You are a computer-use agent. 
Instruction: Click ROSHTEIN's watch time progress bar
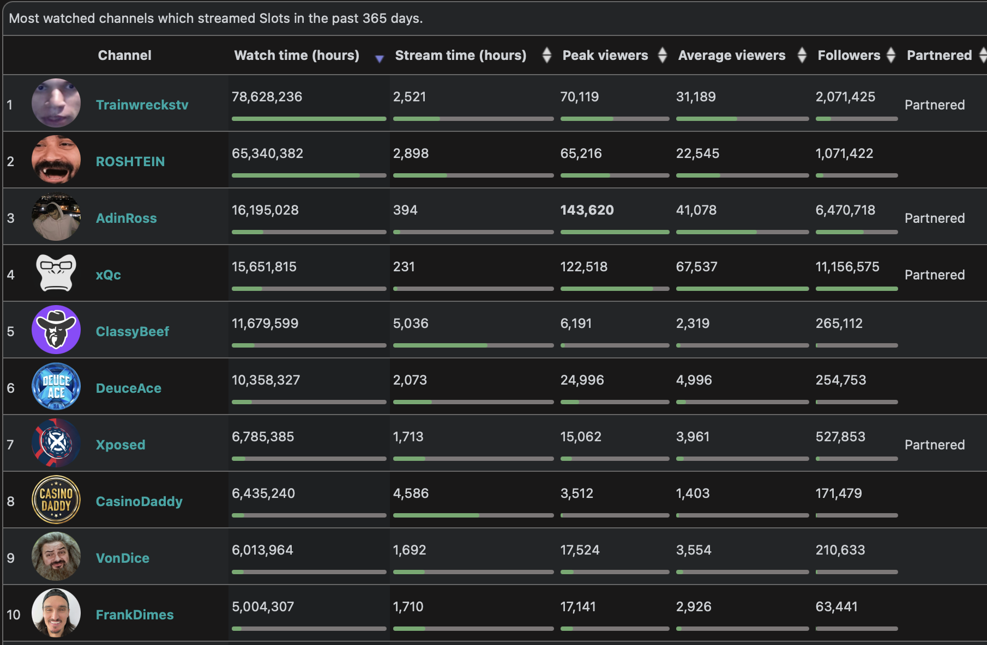tap(309, 175)
